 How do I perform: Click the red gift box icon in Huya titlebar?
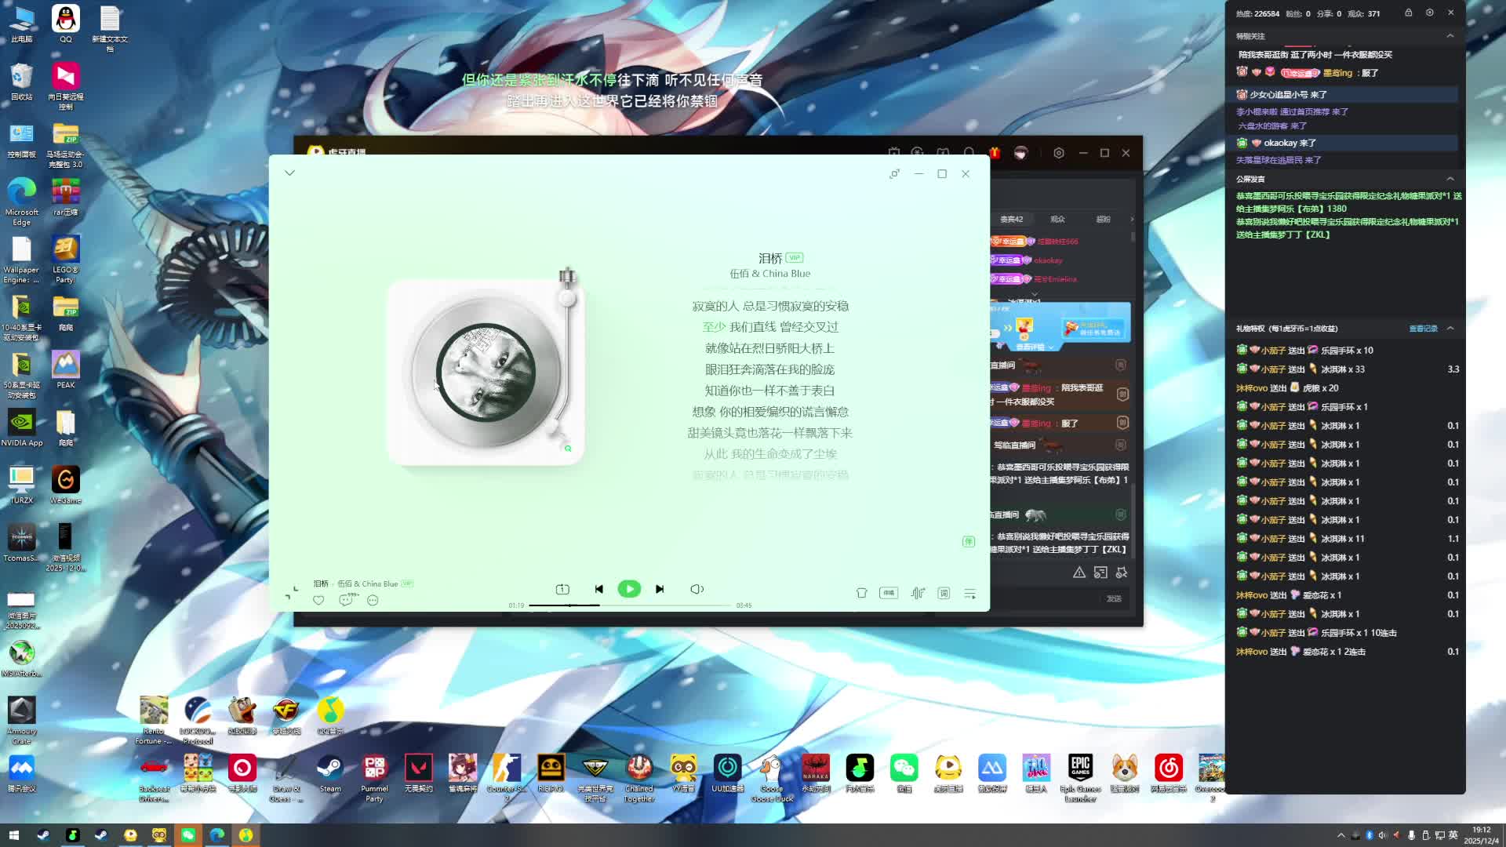pyautogui.click(x=994, y=153)
